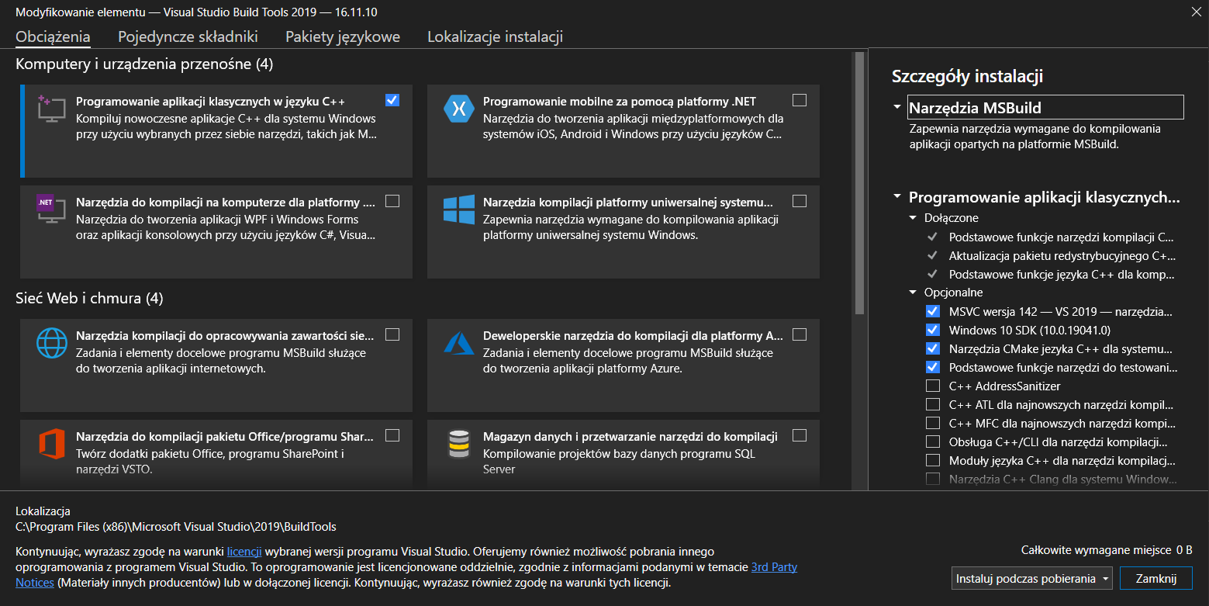Click the Azure build tools icon

coord(458,343)
